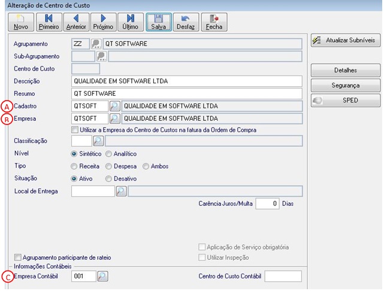Screen dimensions: 384x291
Task: Toggle 'Aplicação de Serviço obrigatória' checkbox
Action: click(202, 247)
